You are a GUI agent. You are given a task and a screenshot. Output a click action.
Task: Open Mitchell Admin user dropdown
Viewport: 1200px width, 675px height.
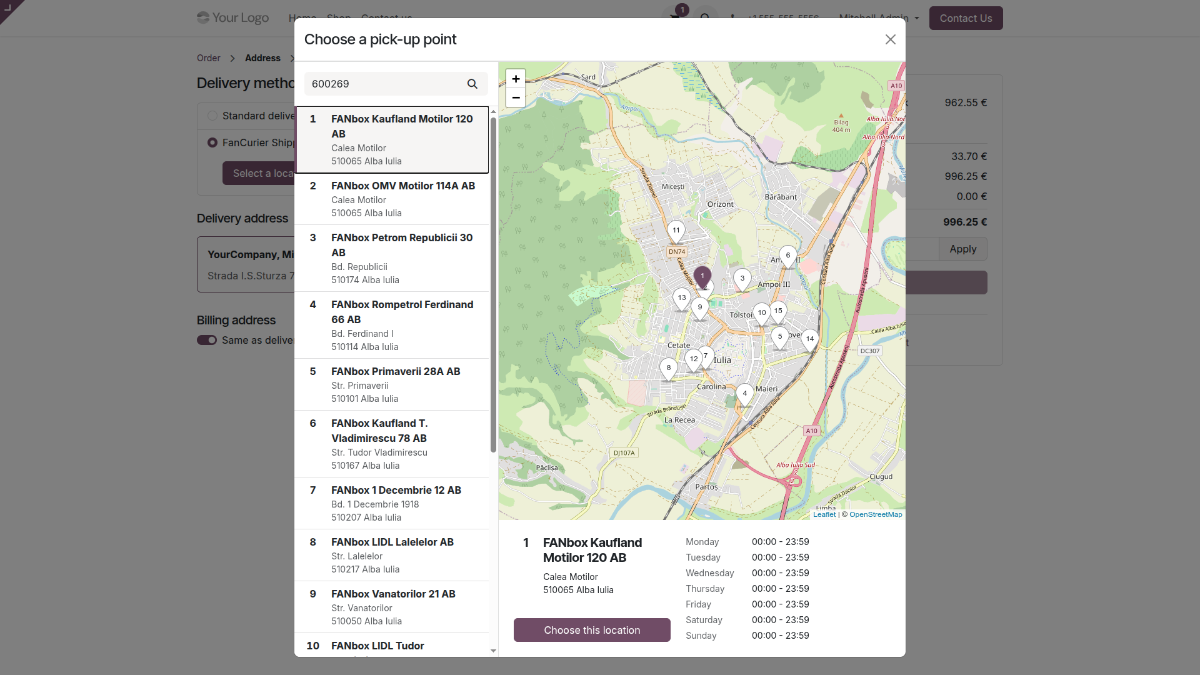879,18
